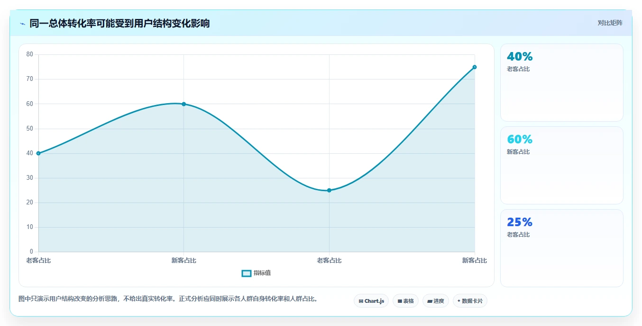This screenshot has height=326, width=642.
Task: Click the y-axis tick label 20
Action: (30, 203)
